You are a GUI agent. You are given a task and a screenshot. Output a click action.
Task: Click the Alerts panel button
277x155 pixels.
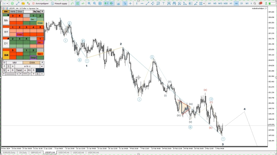13,12
